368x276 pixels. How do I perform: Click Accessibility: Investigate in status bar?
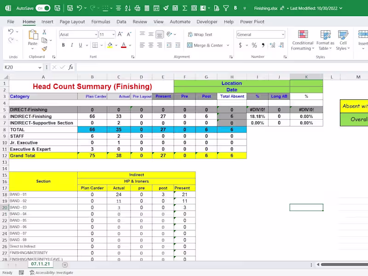pos(52,272)
